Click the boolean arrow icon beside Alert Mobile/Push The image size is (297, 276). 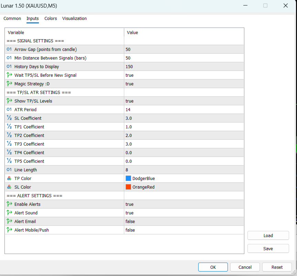(9, 230)
